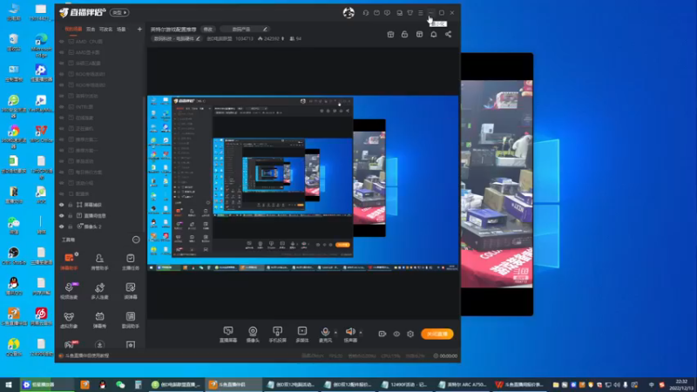Click the unlock padlock icon in the header row

click(x=404, y=34)
